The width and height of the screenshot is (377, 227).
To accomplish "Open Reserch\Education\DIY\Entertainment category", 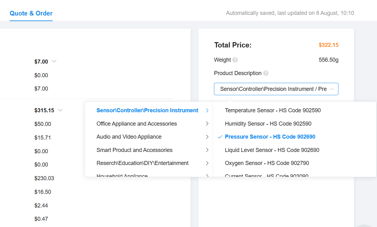I will [x=142, y=163].
